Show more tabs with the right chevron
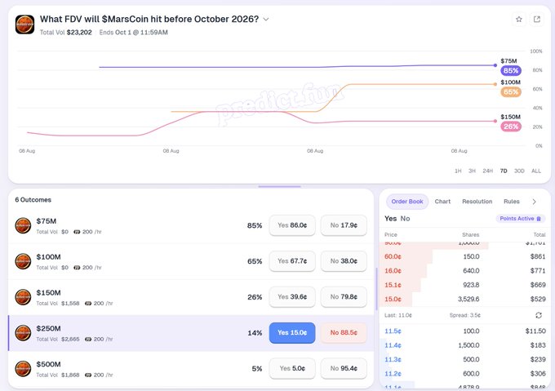The height and width of the screenshot is (391, 555). (534, 202)
